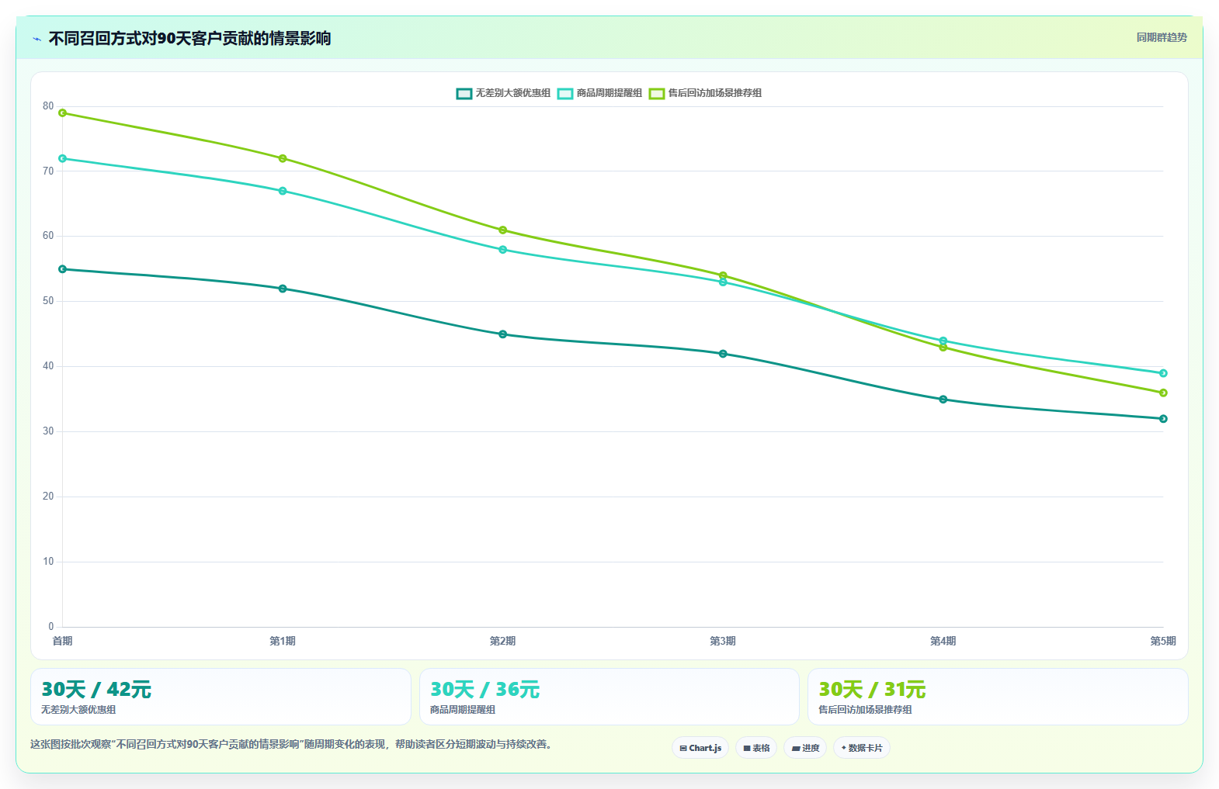This screenshot has width=1219, height=789.
Task: Open the 30天 / 31元 售后回访加场景推荐组 card
Action: point(998,697)
